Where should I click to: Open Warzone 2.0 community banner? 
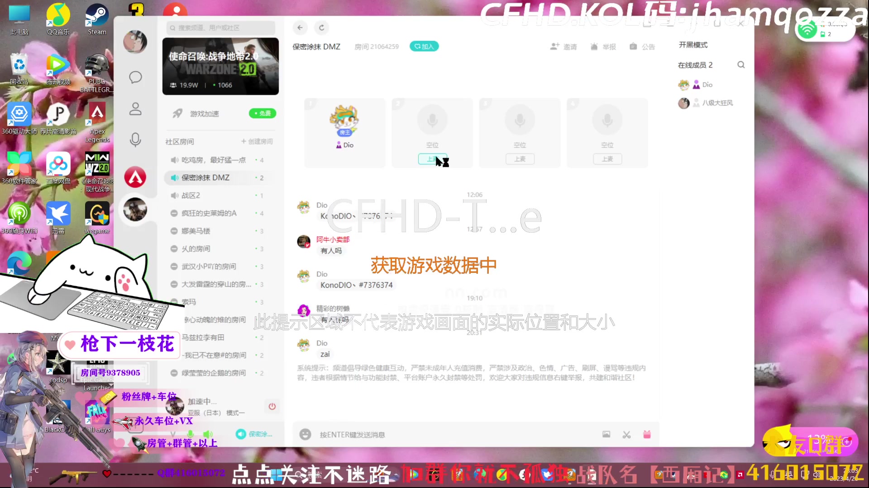220,66
